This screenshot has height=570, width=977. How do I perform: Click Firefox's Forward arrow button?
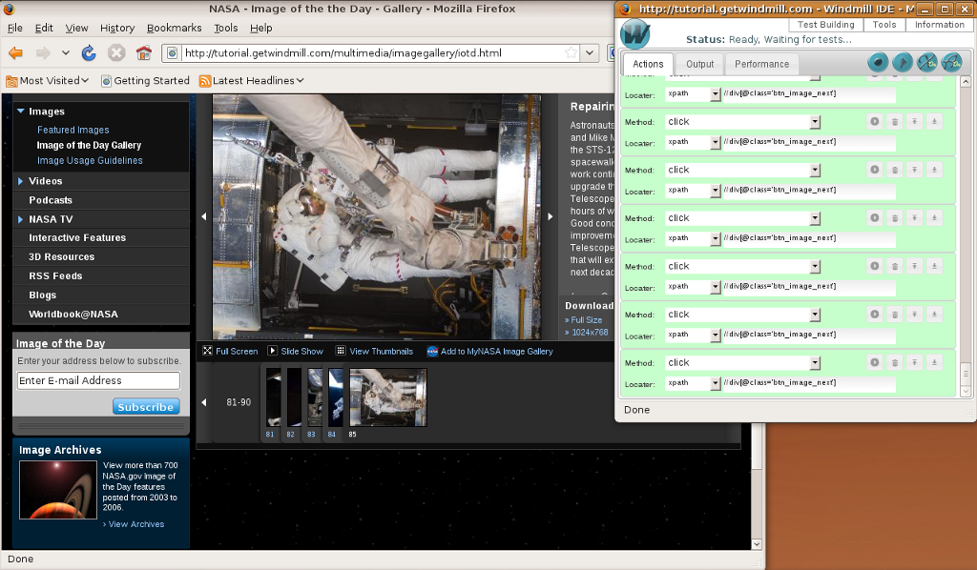pyautogui.click(x=43, y=53)
